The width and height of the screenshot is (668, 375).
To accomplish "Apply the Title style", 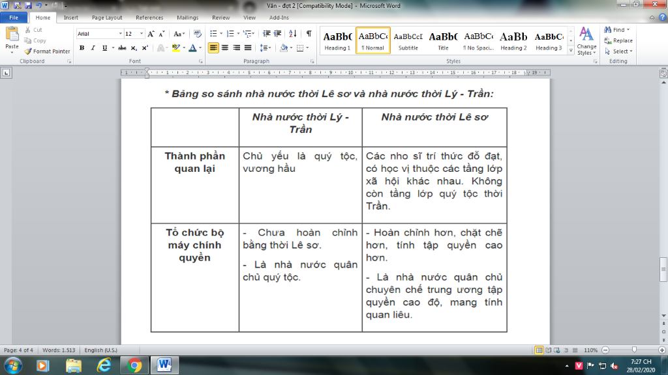I will [x=443, y=40].
